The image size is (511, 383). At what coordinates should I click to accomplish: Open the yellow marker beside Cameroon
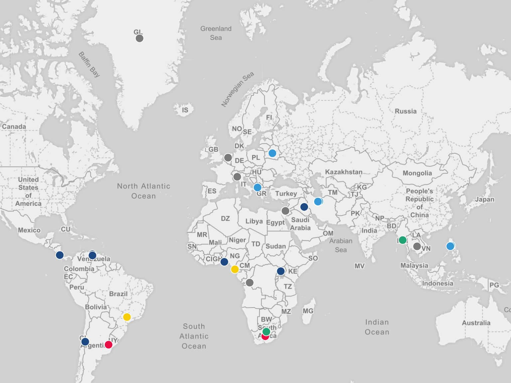click(x=235, y=269)
